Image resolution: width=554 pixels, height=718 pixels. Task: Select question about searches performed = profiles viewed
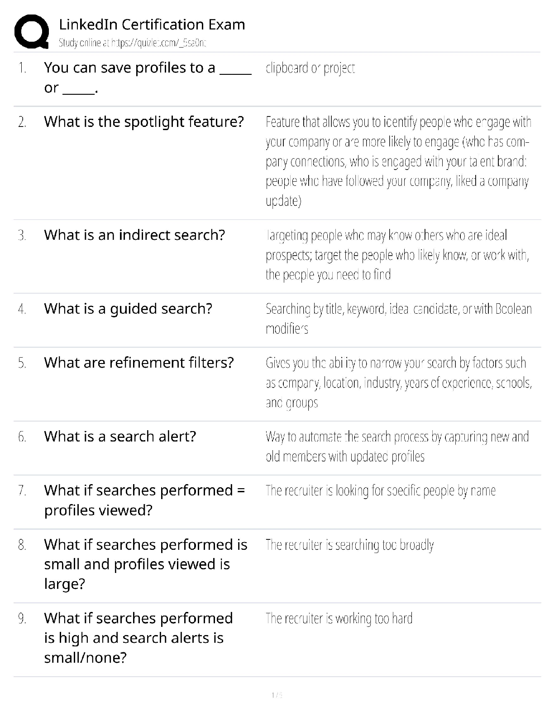coord(144,500)
